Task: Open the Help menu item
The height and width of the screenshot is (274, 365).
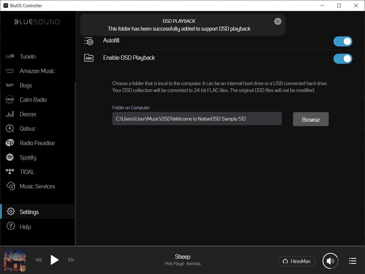Action: tap(25, 227)
